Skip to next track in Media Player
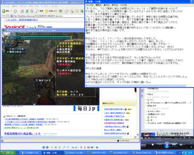Screen dimensions: 194x155 pos(174,145)
